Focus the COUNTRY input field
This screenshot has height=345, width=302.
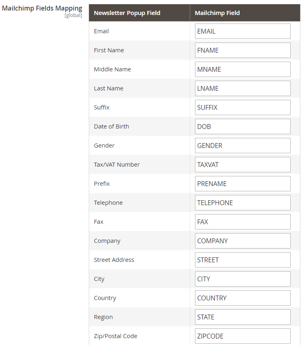[x=242, y=298]
